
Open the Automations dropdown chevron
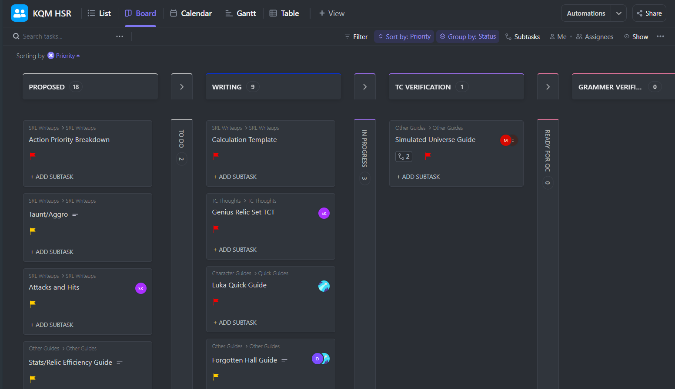[618, 13]
